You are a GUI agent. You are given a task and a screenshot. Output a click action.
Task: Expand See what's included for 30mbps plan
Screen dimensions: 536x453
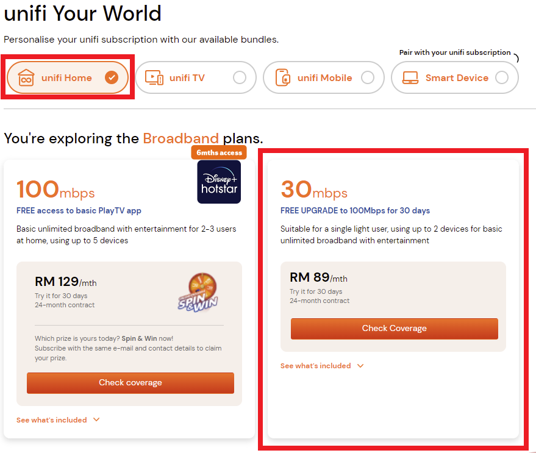[x=315, y=366]
